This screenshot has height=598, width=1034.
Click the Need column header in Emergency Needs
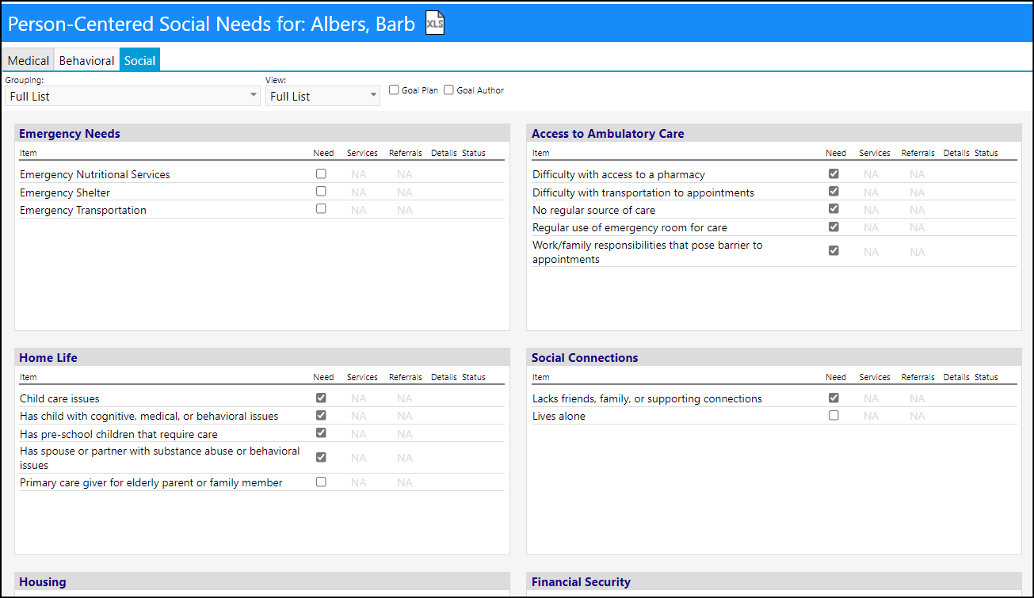click(x=323, y=153)
